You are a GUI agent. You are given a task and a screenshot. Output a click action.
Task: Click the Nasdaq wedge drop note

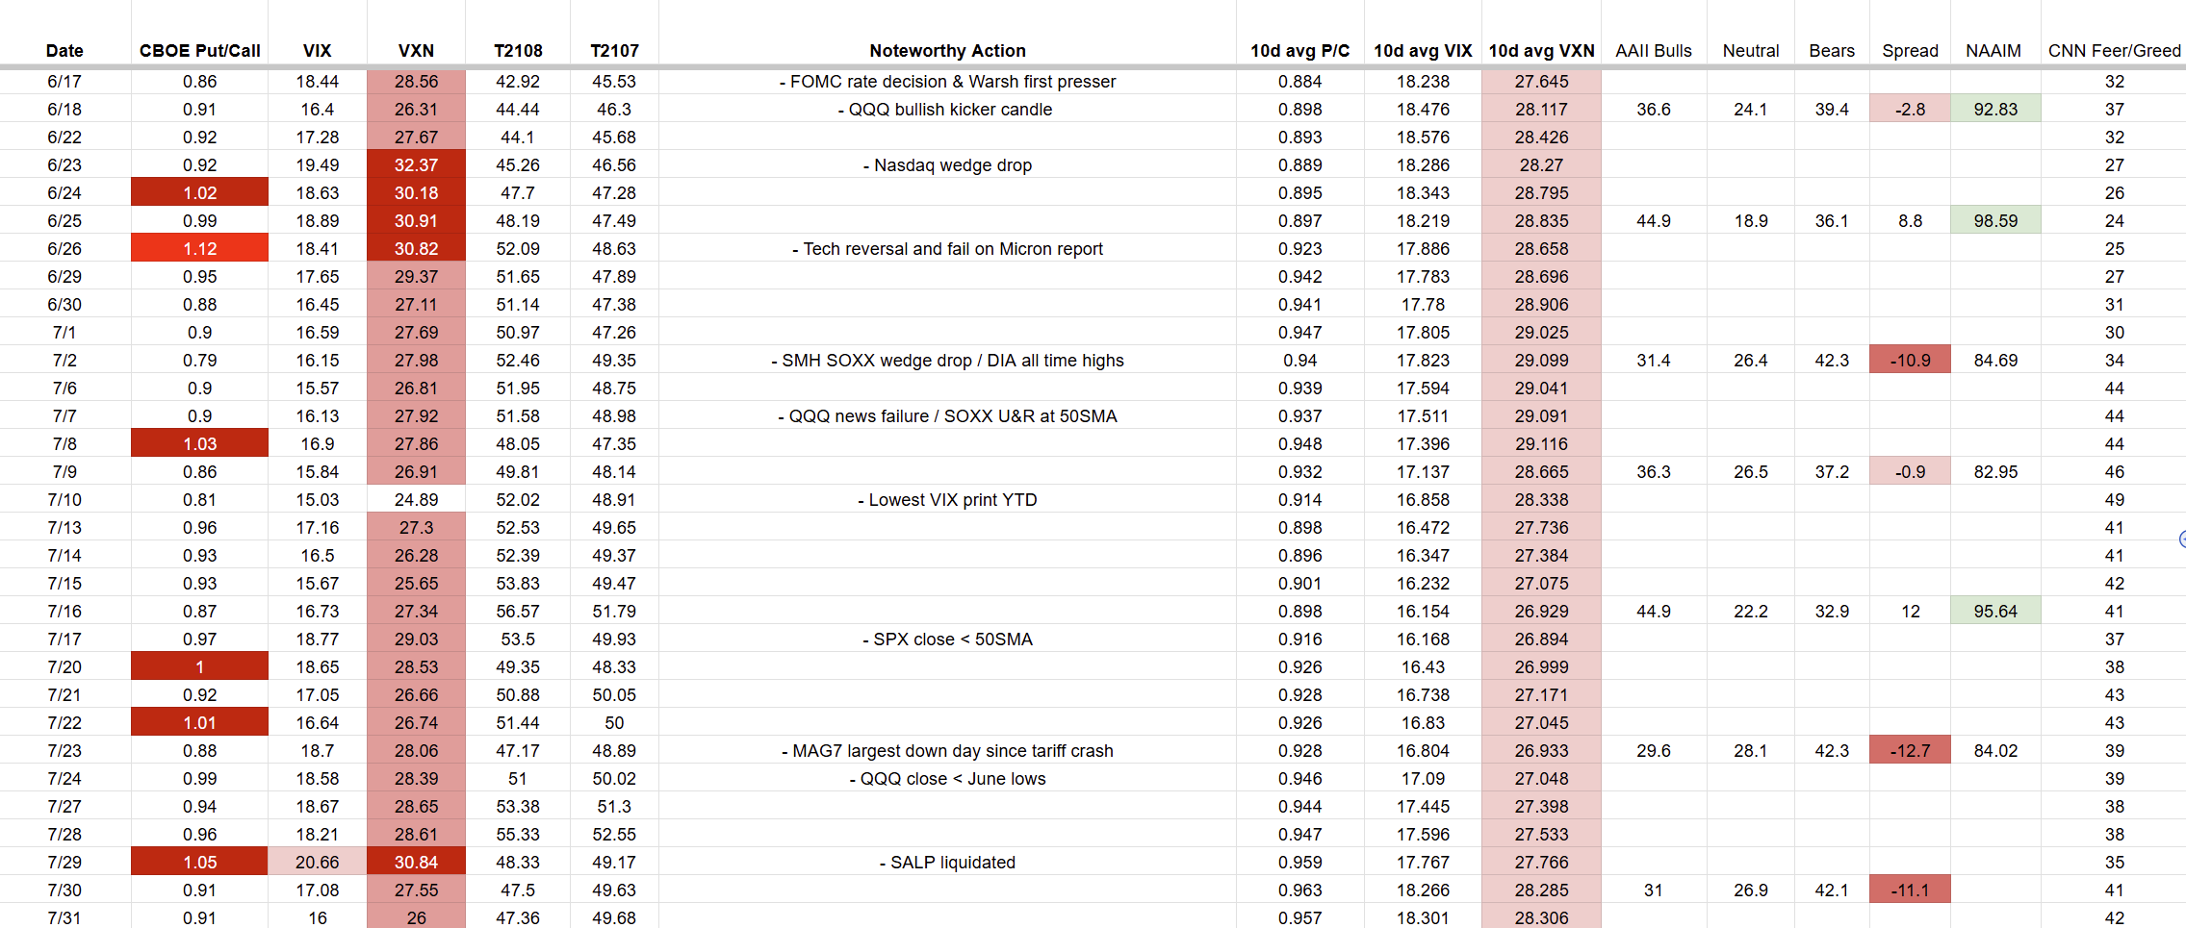(x=947, y=165)
